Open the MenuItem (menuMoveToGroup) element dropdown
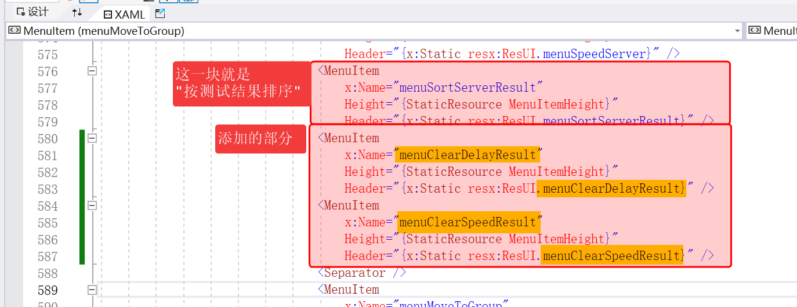This screenshot has width=797, height=307. click(x=371, y=31)
